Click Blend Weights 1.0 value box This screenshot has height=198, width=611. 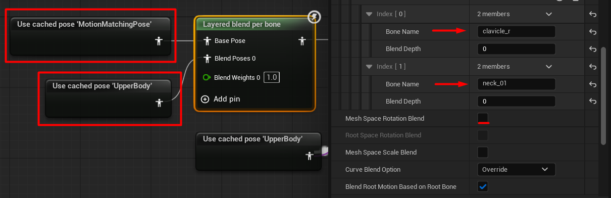tap(272, 77)
